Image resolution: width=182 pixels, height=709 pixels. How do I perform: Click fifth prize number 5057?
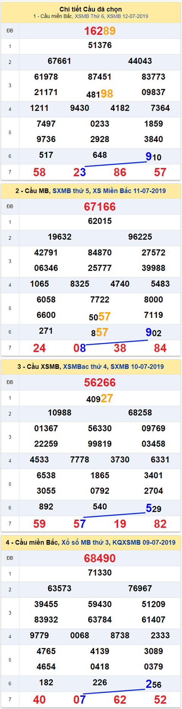[100, 316]
